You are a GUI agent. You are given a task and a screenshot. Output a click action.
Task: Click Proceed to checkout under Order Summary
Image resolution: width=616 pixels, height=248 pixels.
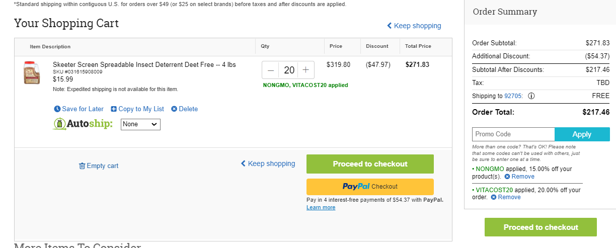pos(541,227)
